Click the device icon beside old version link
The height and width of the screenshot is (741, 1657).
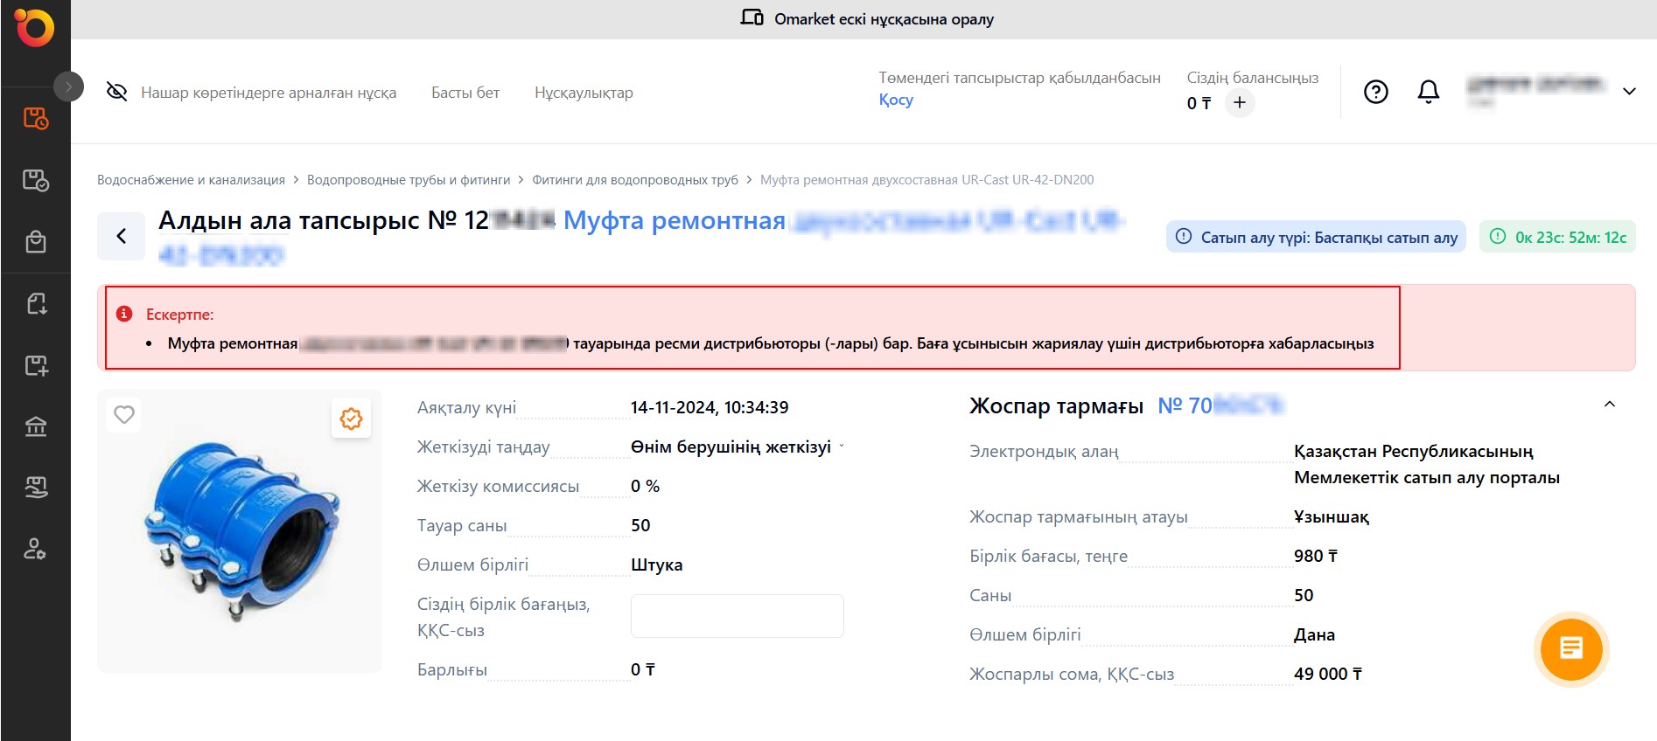(x=752, y=17)
